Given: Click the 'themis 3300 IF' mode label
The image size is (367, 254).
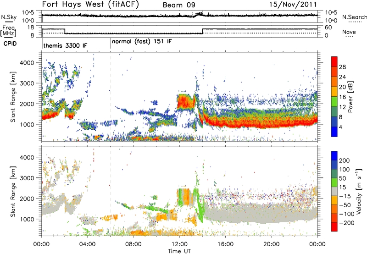Looking at the screenshot, I should tap(65, 45).
